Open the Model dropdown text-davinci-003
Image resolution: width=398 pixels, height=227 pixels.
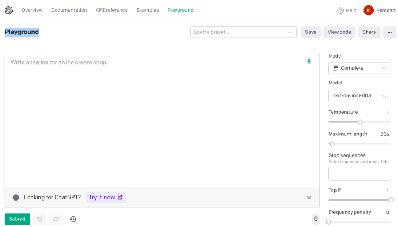tap(360, 96)
